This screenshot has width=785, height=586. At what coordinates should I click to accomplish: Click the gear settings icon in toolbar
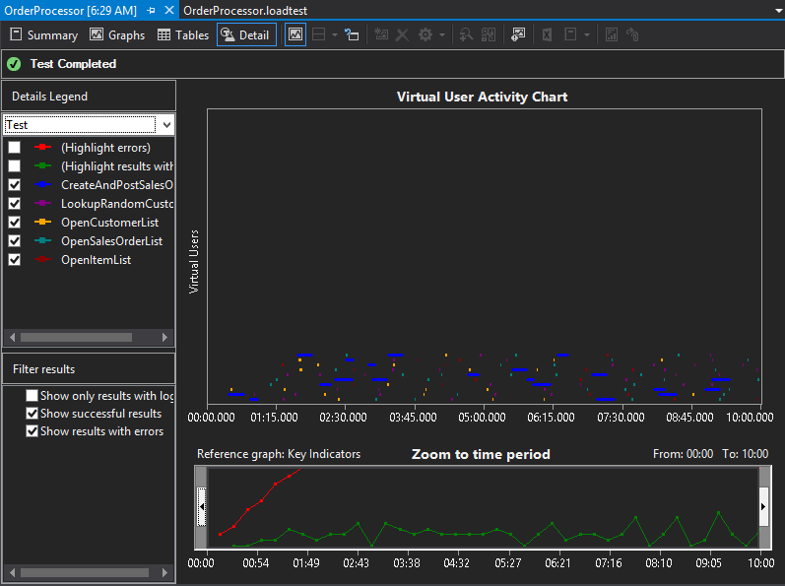pos(425,34)
